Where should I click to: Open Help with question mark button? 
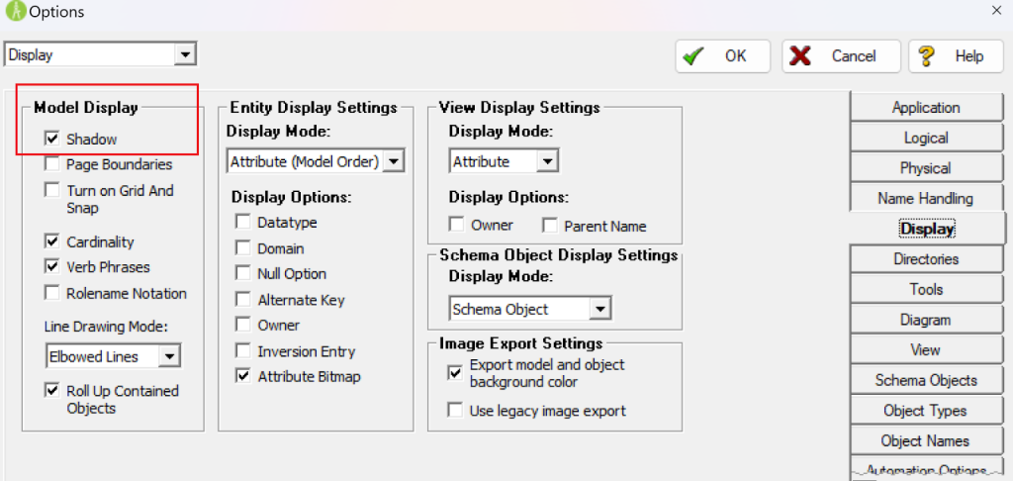point(958,56)
